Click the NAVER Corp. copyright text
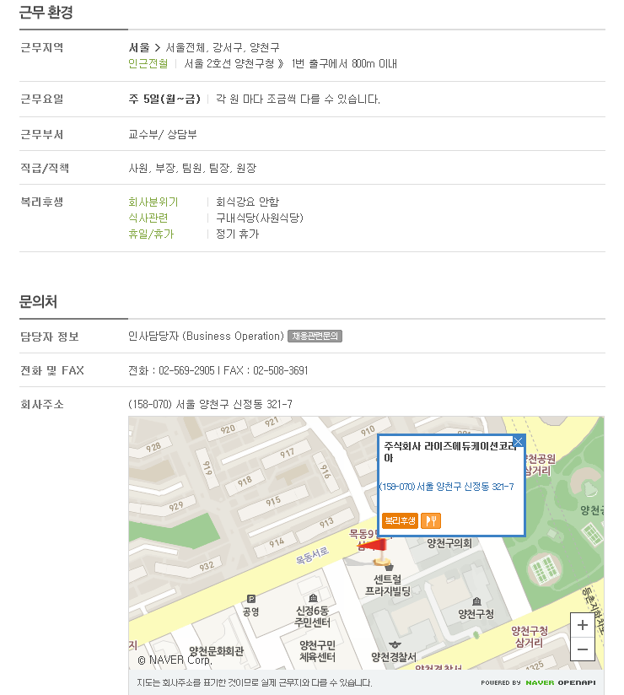Image resolution: width=624 pixels, height=695 pixels. pyautogui.click(x=175, y=660)
